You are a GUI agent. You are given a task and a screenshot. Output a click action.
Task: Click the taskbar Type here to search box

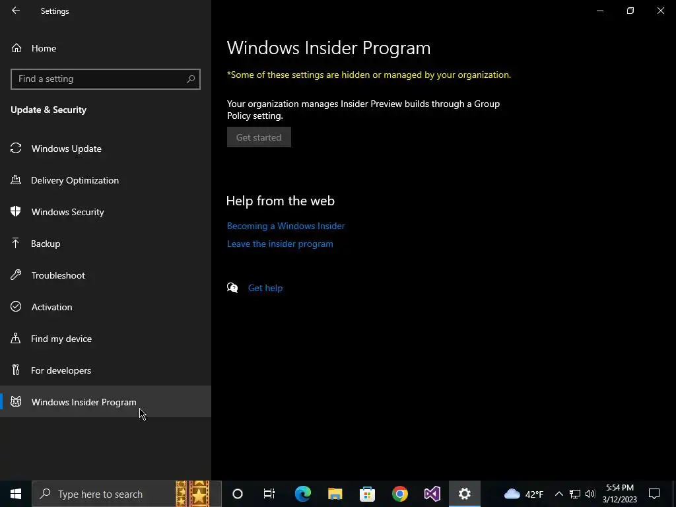(x=127, y=494)
